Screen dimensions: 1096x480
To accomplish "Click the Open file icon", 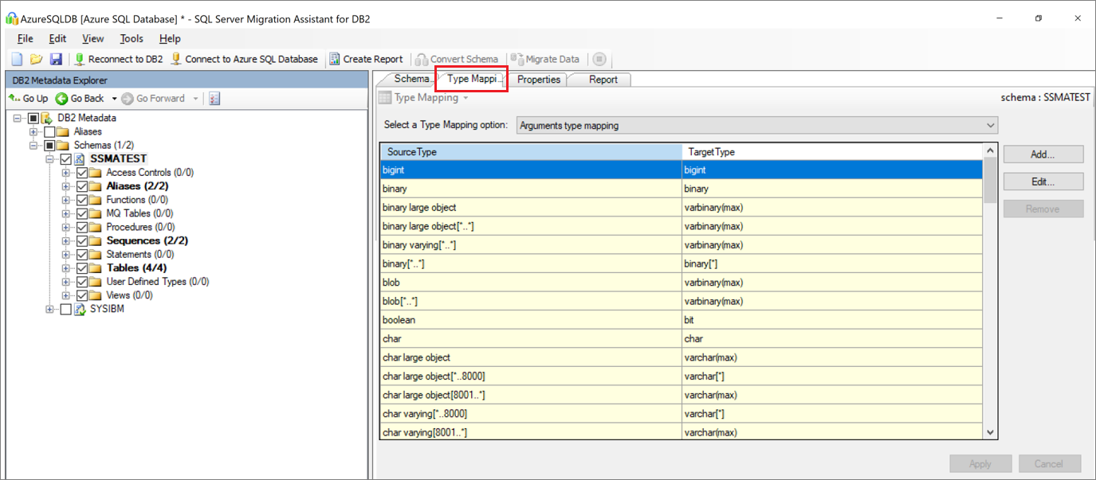I will click(x=36, y=58).
